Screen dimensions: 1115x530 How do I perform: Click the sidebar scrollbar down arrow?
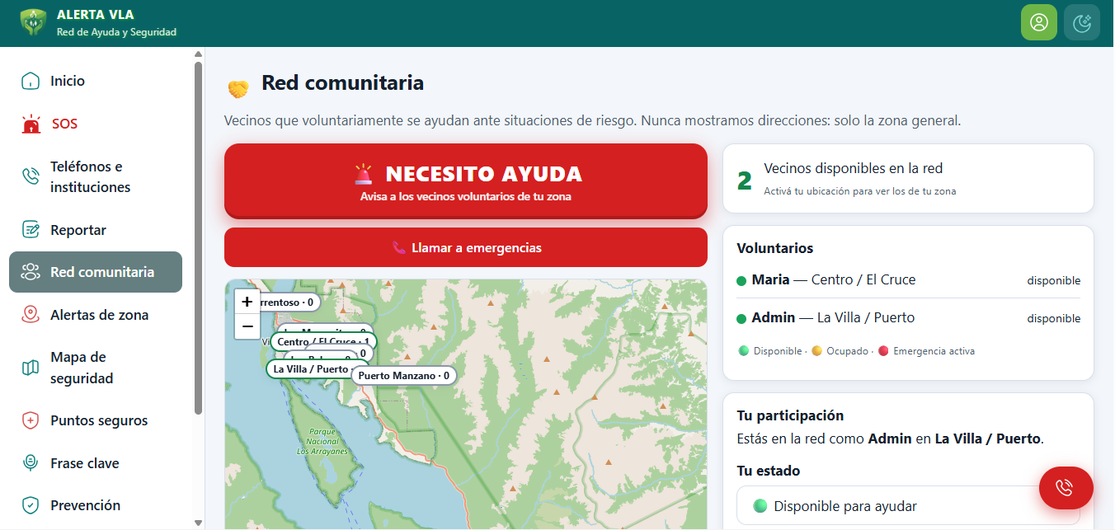pos(198,522)
